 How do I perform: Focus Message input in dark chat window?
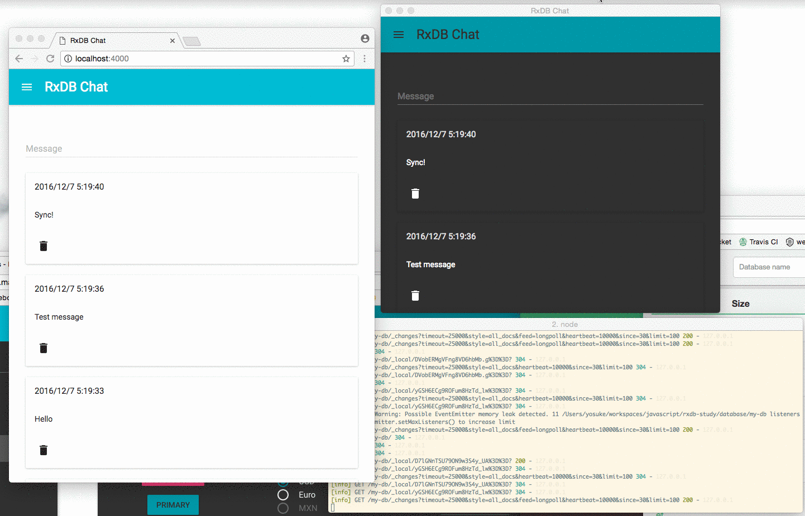pyautogui.click(x=550, y=97)
